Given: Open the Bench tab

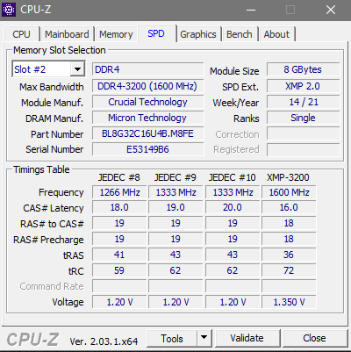Looking at the screenshot, I should click(x=240, y=34).
